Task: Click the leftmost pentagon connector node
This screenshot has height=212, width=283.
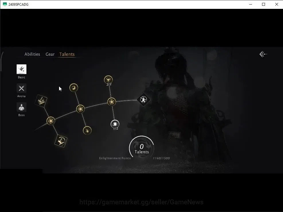Action: (51, 121)
